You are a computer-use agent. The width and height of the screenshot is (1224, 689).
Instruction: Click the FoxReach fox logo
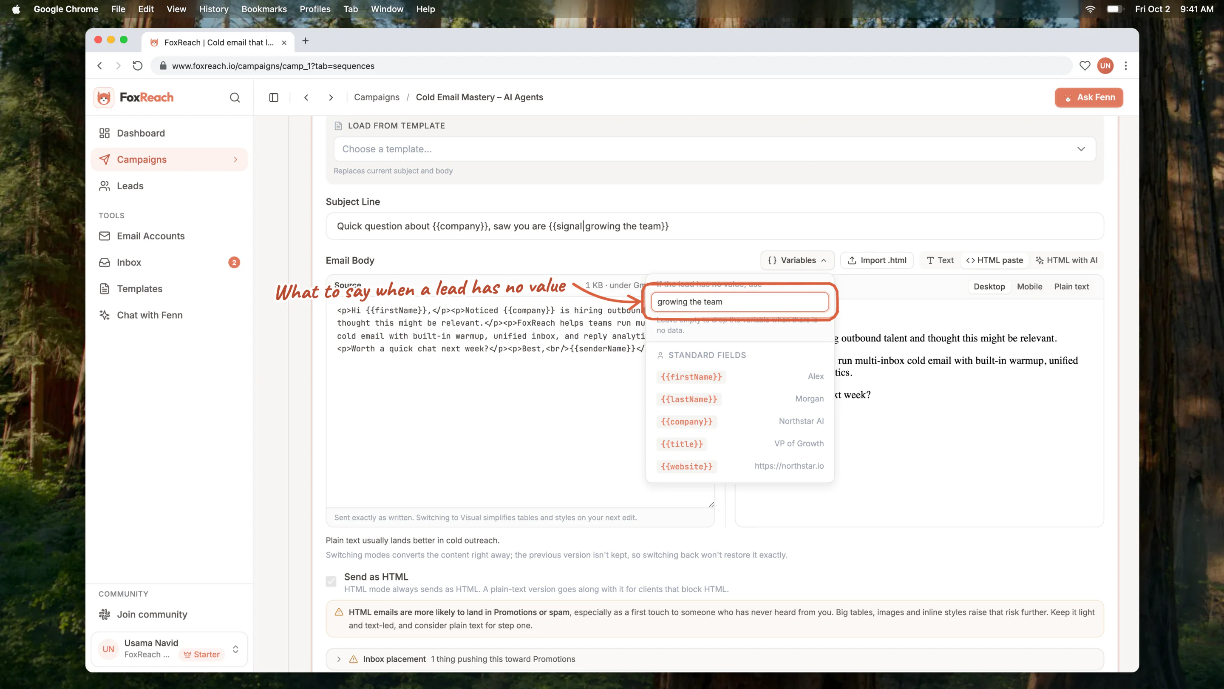tap(104, 97)
